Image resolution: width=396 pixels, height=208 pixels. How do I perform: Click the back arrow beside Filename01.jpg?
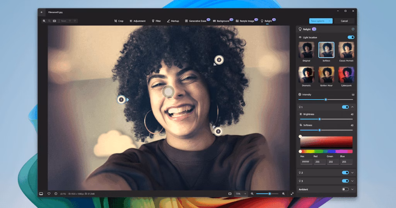(x=42, y=12)
